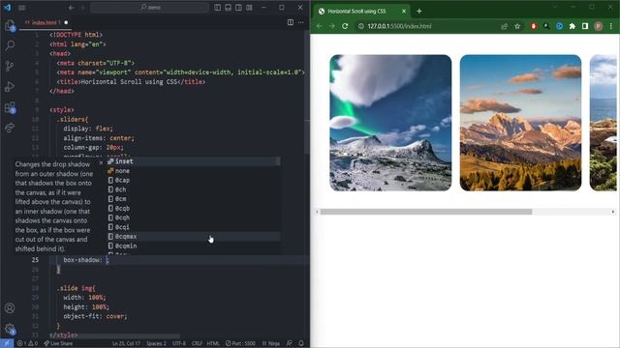Split the editor to the right
Screen dimensions: 620x348
click(x=291, y=22)
